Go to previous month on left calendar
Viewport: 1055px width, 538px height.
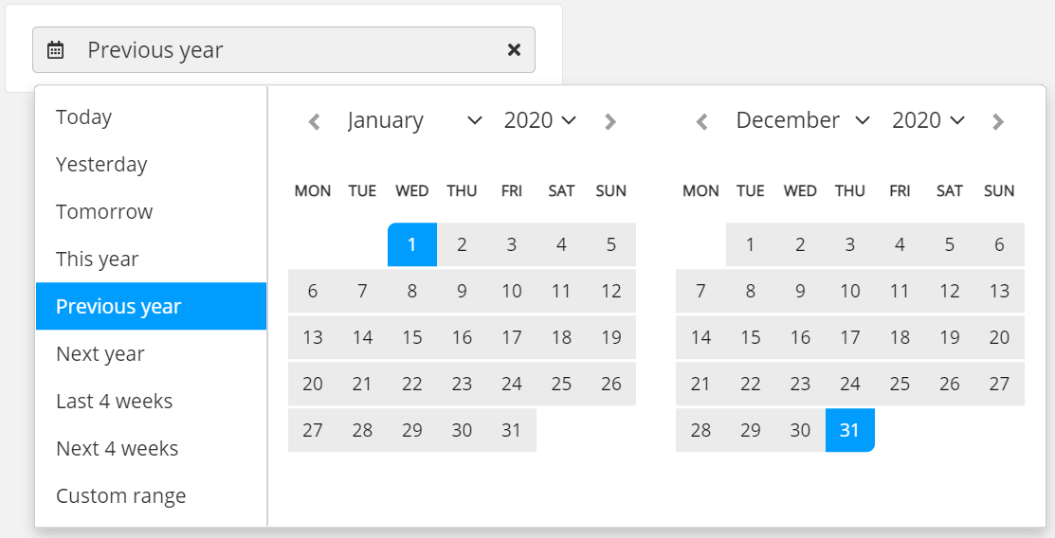click(x=315, y=121)
